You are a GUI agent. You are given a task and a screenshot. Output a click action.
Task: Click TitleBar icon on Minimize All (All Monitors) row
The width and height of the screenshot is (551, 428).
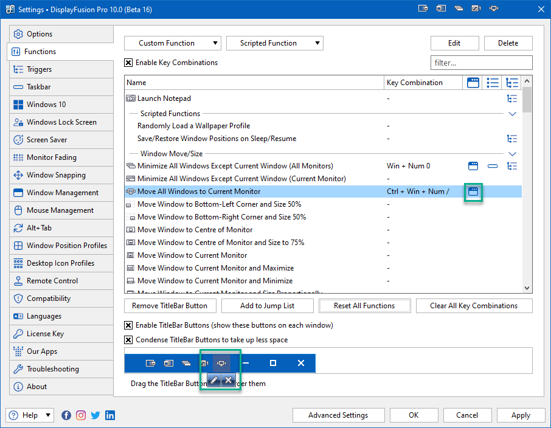click(x=473, y=166)
